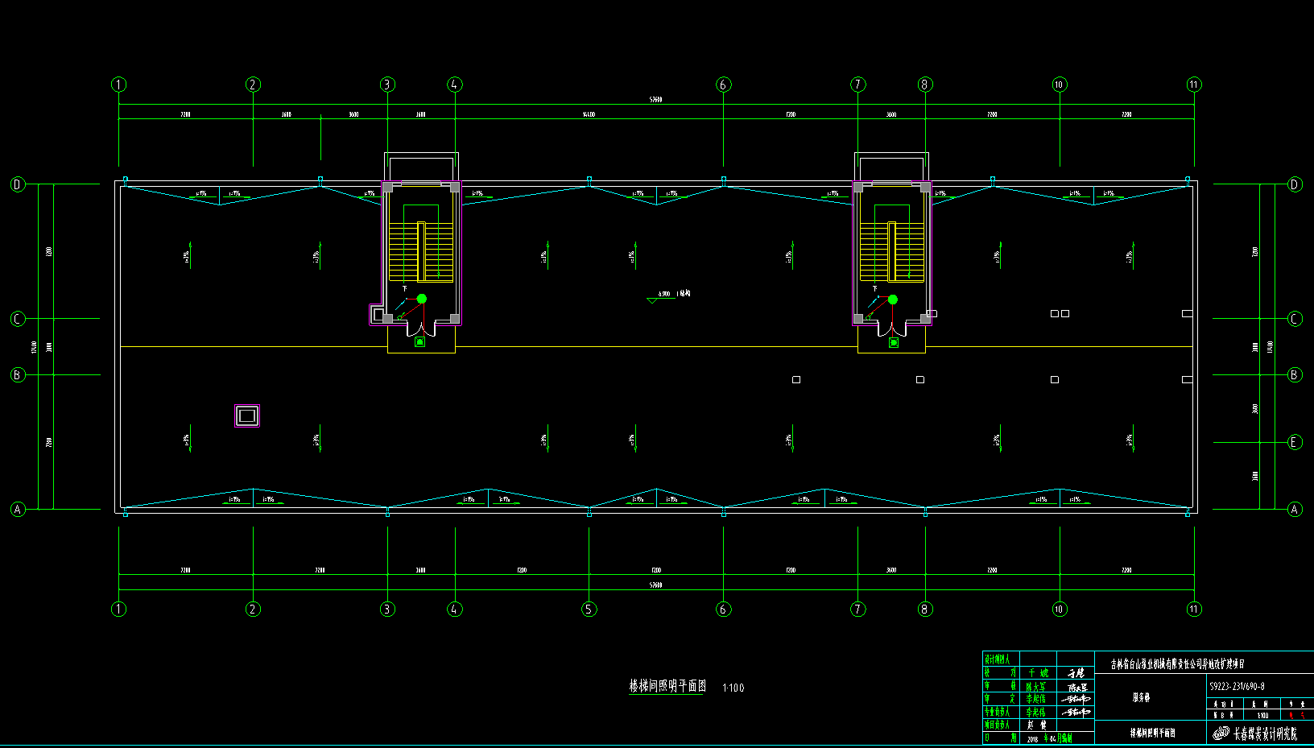Select the green ceiling light in left stairwell

coord(421,299)
